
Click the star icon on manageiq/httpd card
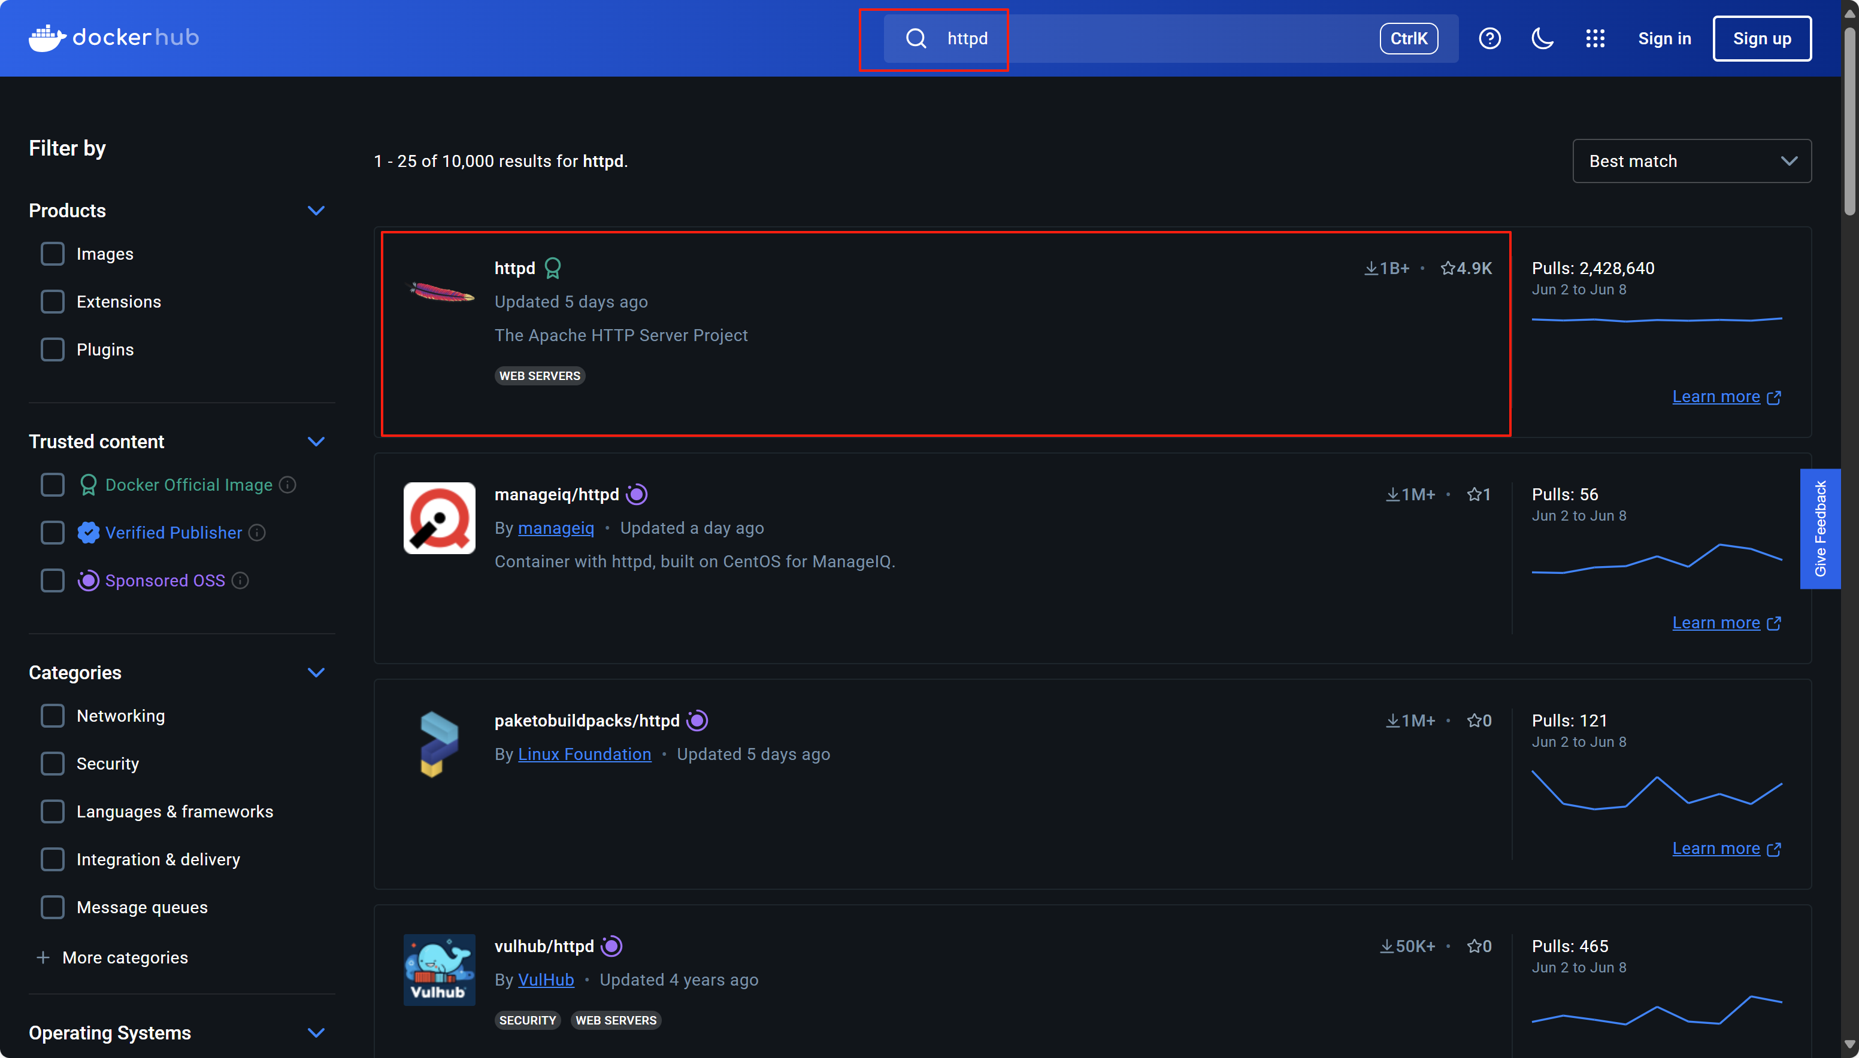[1474, 494]
